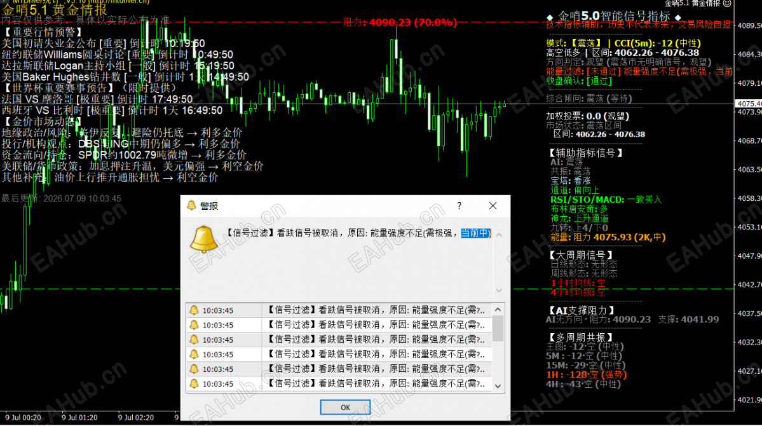Click the alert history list scrollbar thumb
This screenshot has width=762, height=426.
[498, 328]
